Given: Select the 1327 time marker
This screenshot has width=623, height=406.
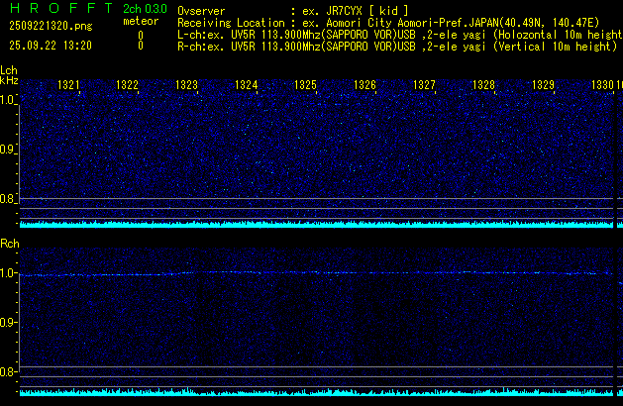Looking at the screenshot, I should 424,86.
